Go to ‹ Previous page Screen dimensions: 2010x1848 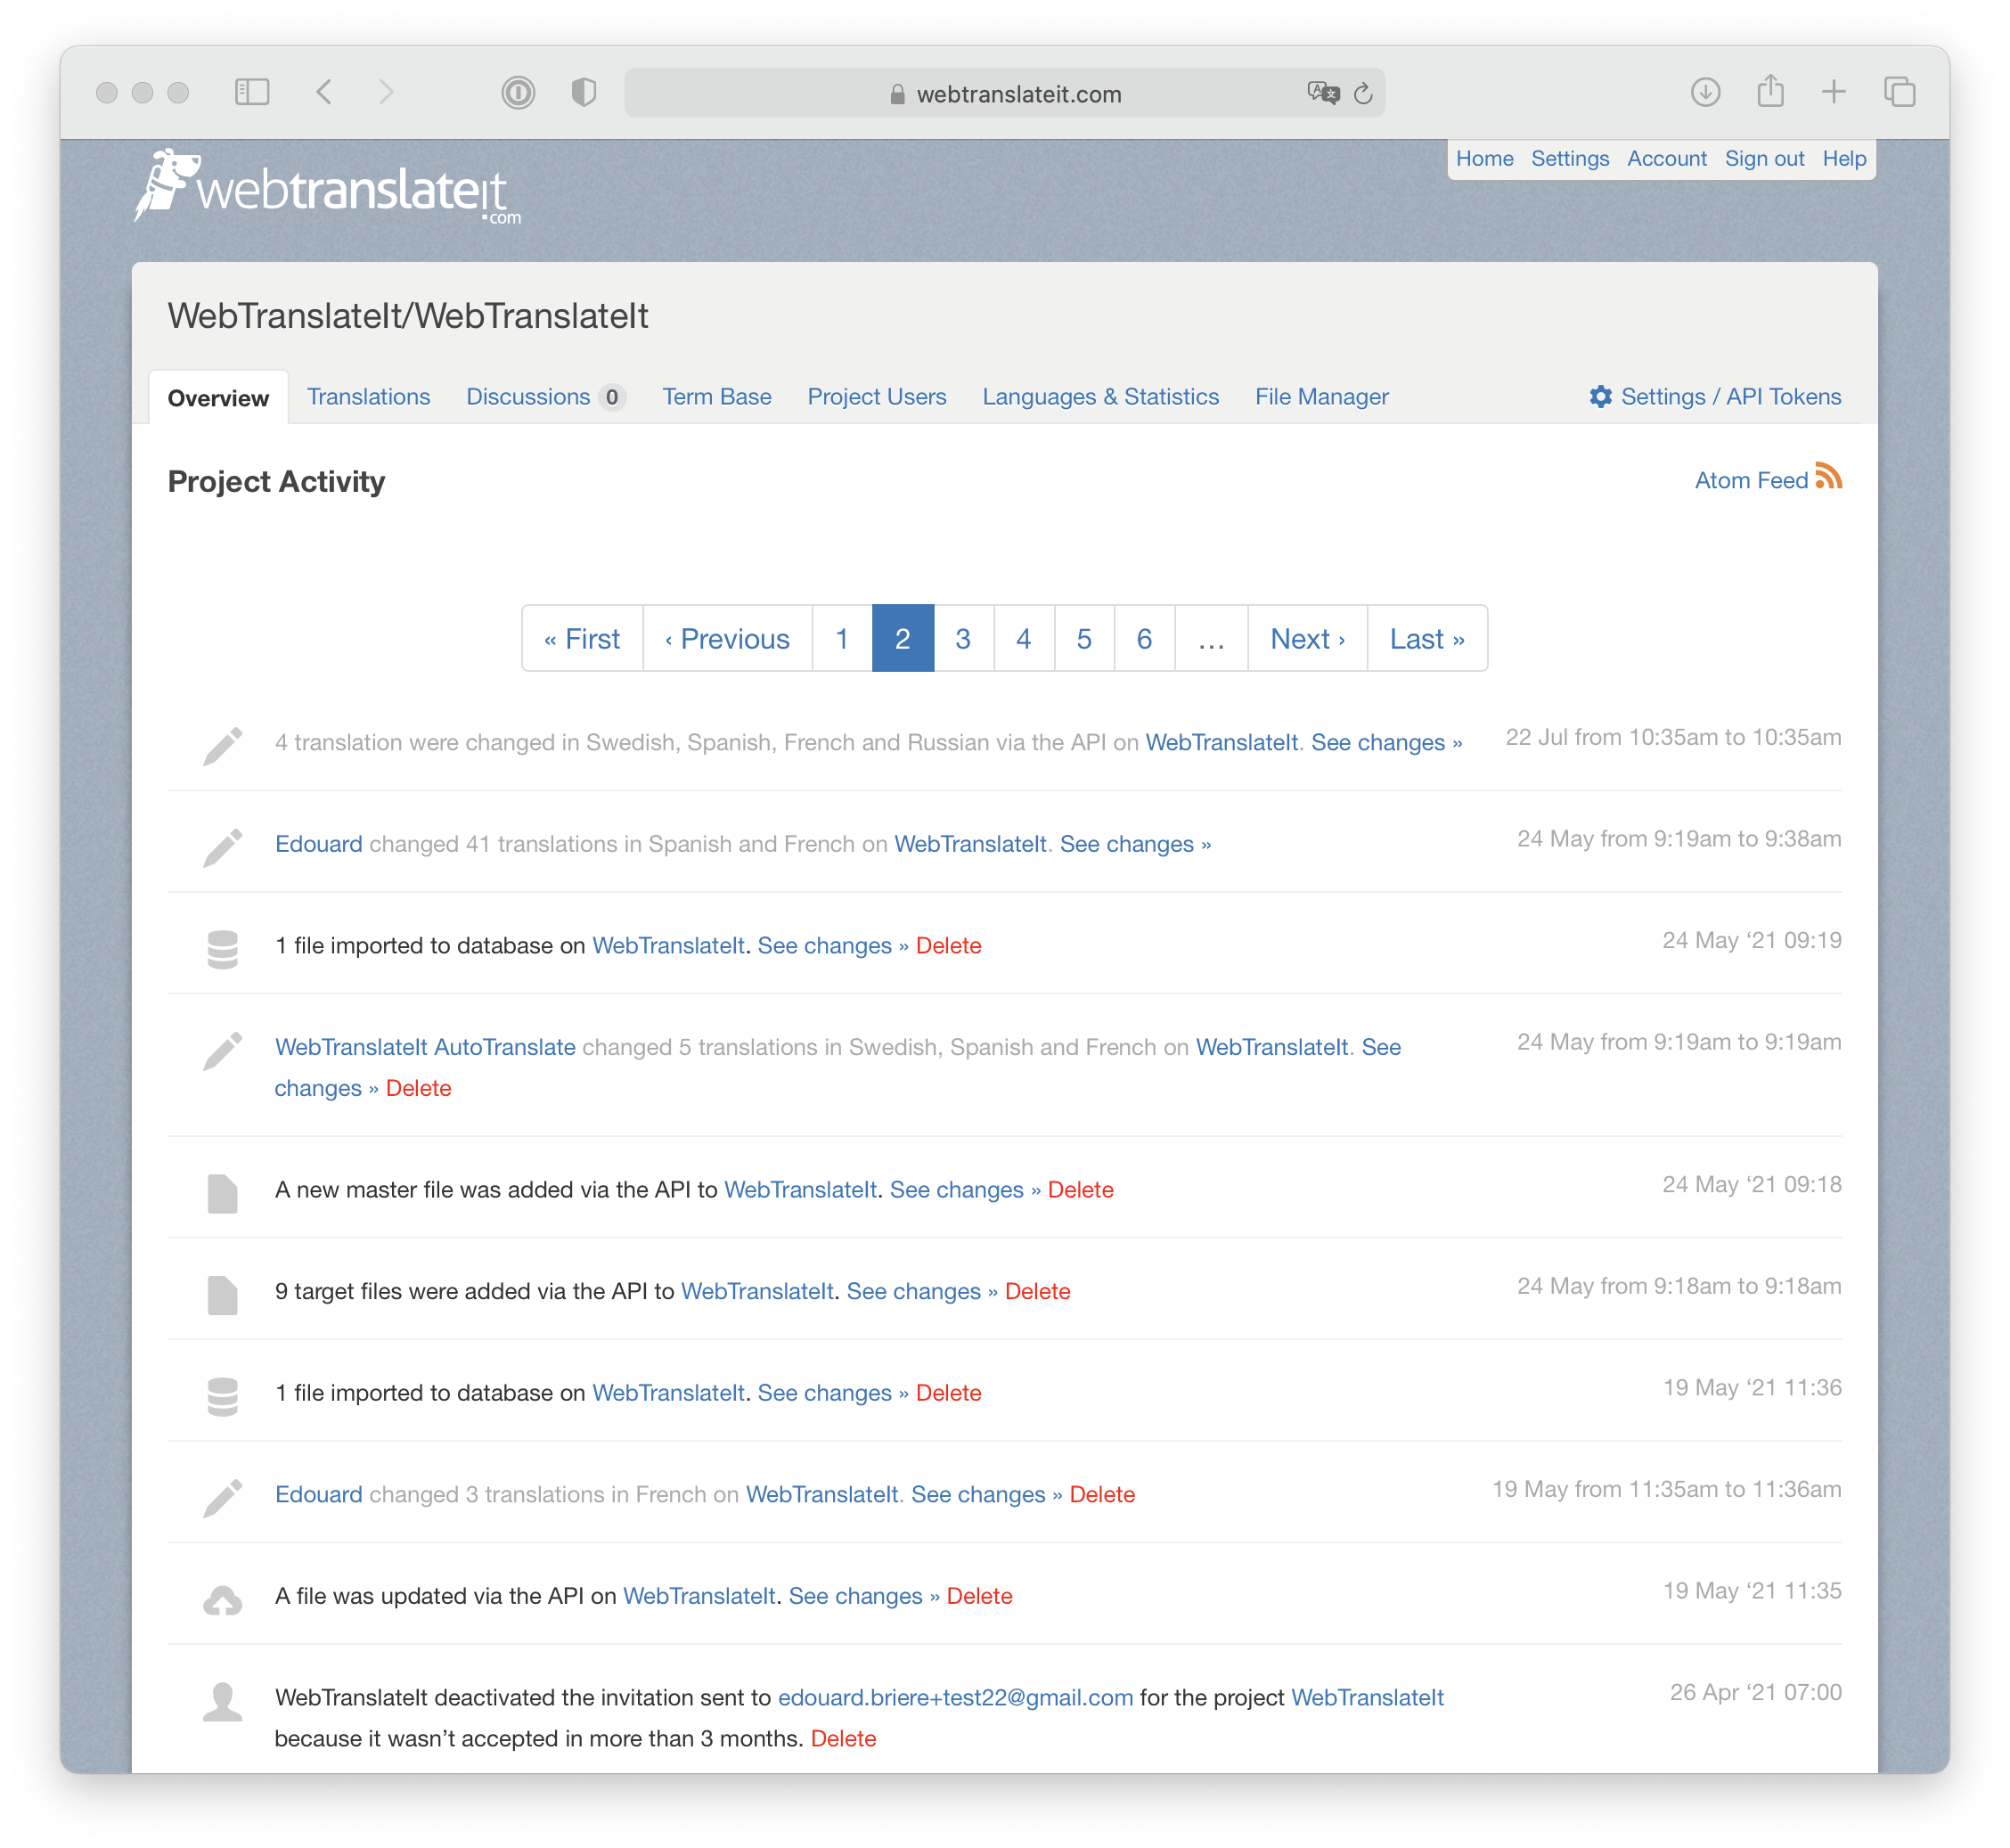727,638
